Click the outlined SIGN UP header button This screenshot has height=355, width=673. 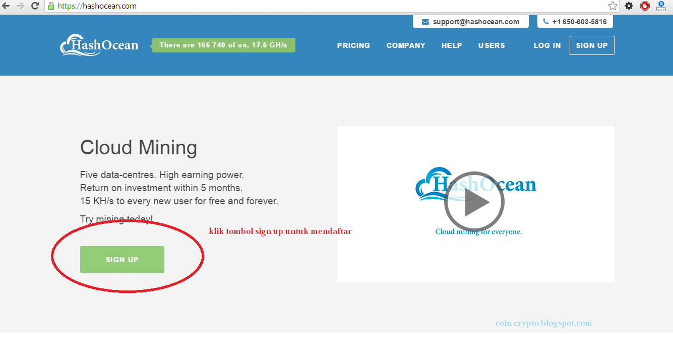[x=592, y=45]
